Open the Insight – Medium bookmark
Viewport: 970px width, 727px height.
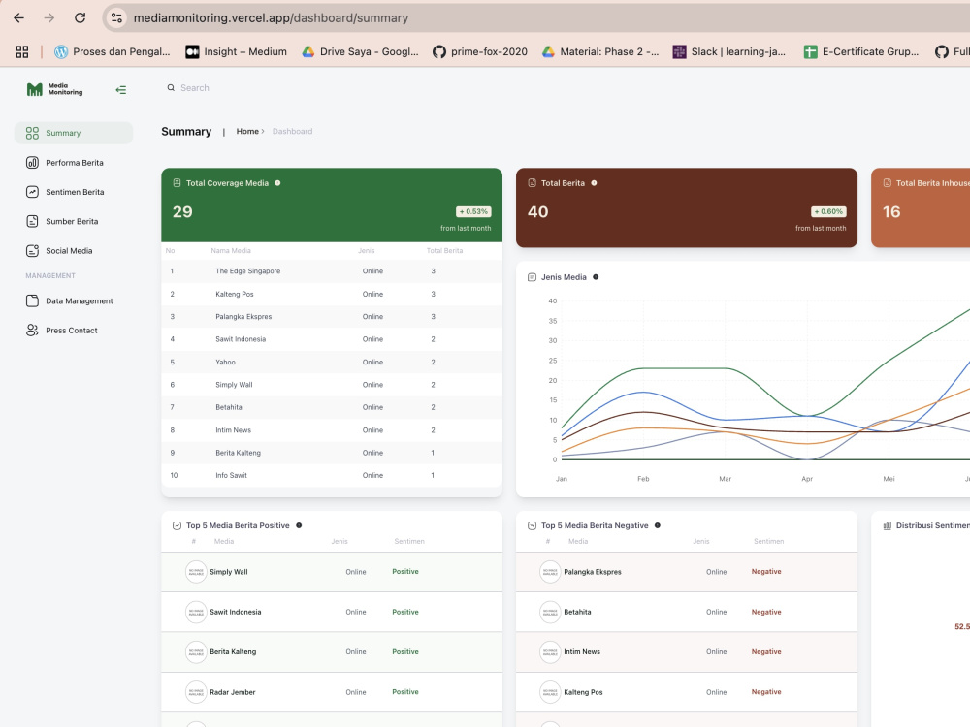coord(237,52)
